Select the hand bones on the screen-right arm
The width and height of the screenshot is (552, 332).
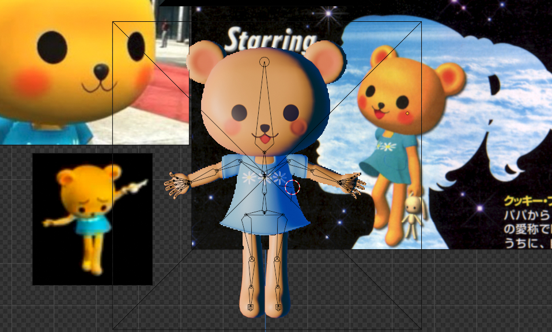click(x=351, y=184)
